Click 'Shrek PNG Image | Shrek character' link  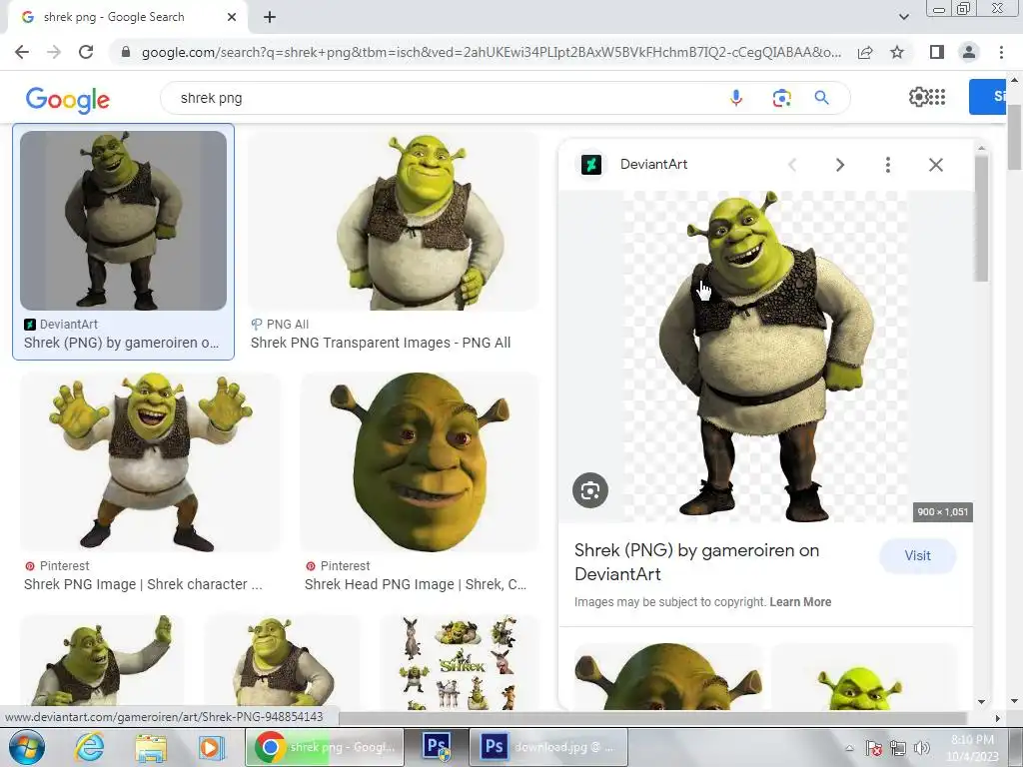tap(143, 584)
